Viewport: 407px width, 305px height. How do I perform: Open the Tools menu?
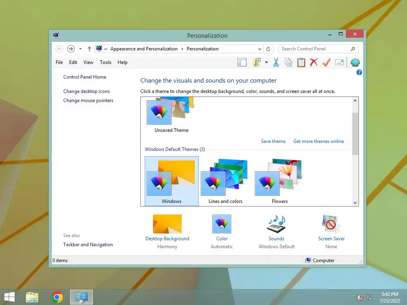pos(105,62)
